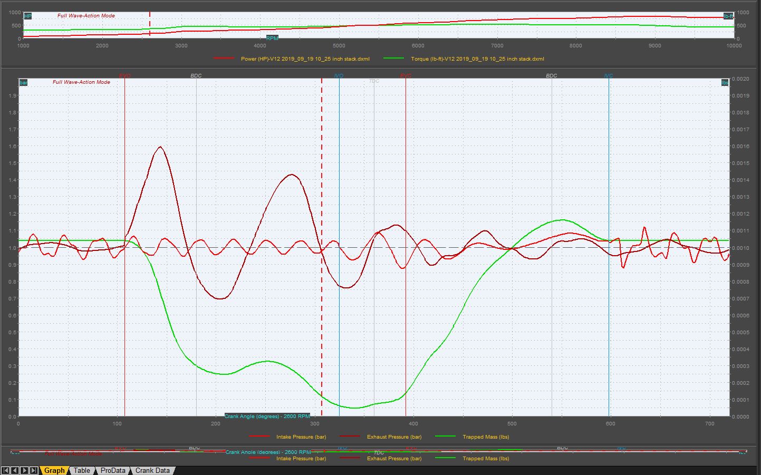Click the lb-ft unit label on the top chart

pos(728,16)
